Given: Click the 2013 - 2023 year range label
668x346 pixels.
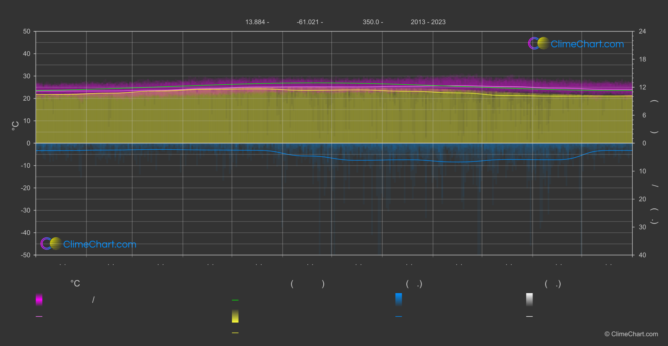Looking at the screenshot, I should (428, 22).
